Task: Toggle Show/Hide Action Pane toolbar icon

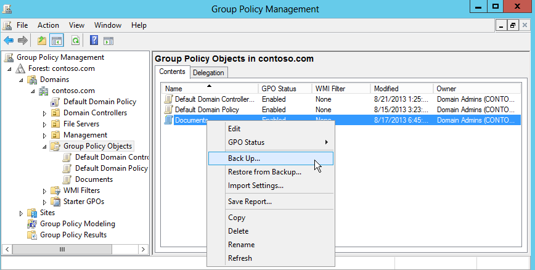Action: [x=108, y=41]
